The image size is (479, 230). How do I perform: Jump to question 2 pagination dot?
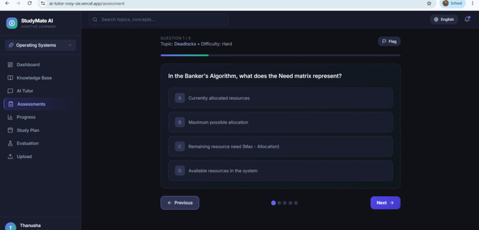tap(279, 203)
